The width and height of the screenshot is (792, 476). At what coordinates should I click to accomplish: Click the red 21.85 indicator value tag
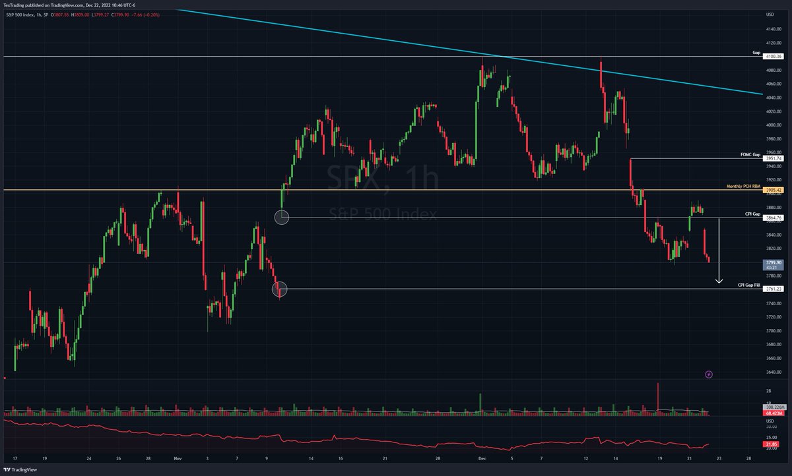(771, 445)
